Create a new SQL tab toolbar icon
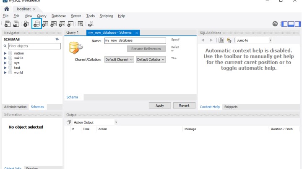The height and width of the screenshot is (169, 302). (8, 24)
